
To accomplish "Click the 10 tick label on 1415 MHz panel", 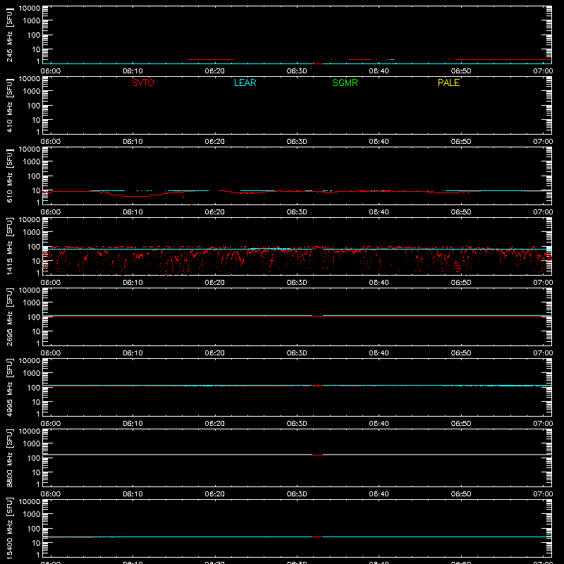I will click(x=36, y=261).
